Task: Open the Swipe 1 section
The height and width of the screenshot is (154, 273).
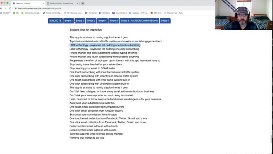Action: (x=68, y=21)
